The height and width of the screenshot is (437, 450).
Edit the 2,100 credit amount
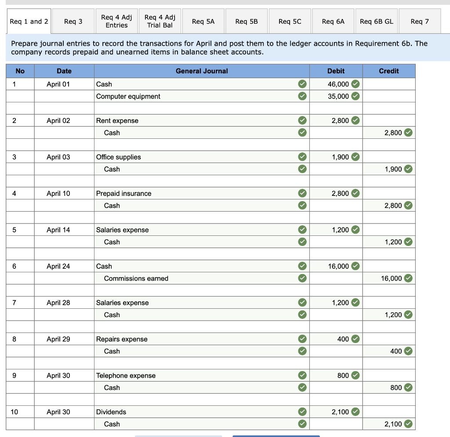[389, 424]
